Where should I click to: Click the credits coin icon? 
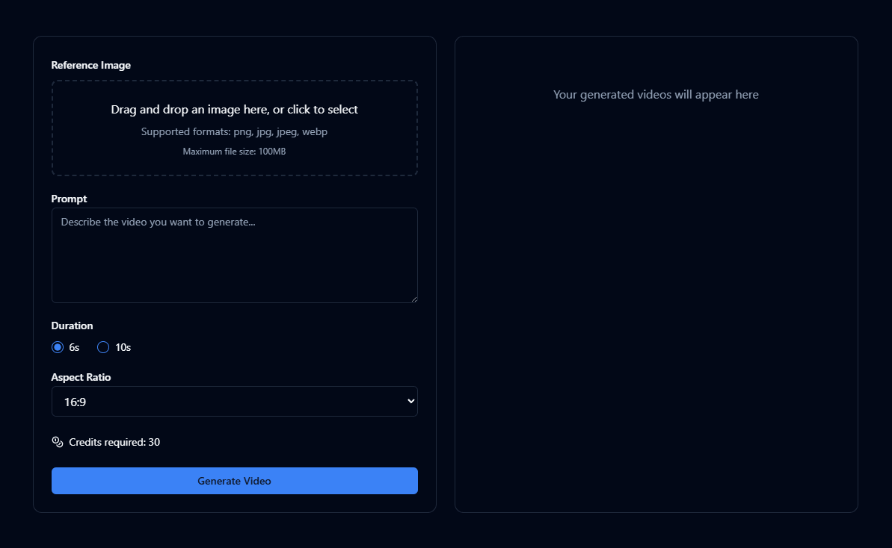[58, 442]
